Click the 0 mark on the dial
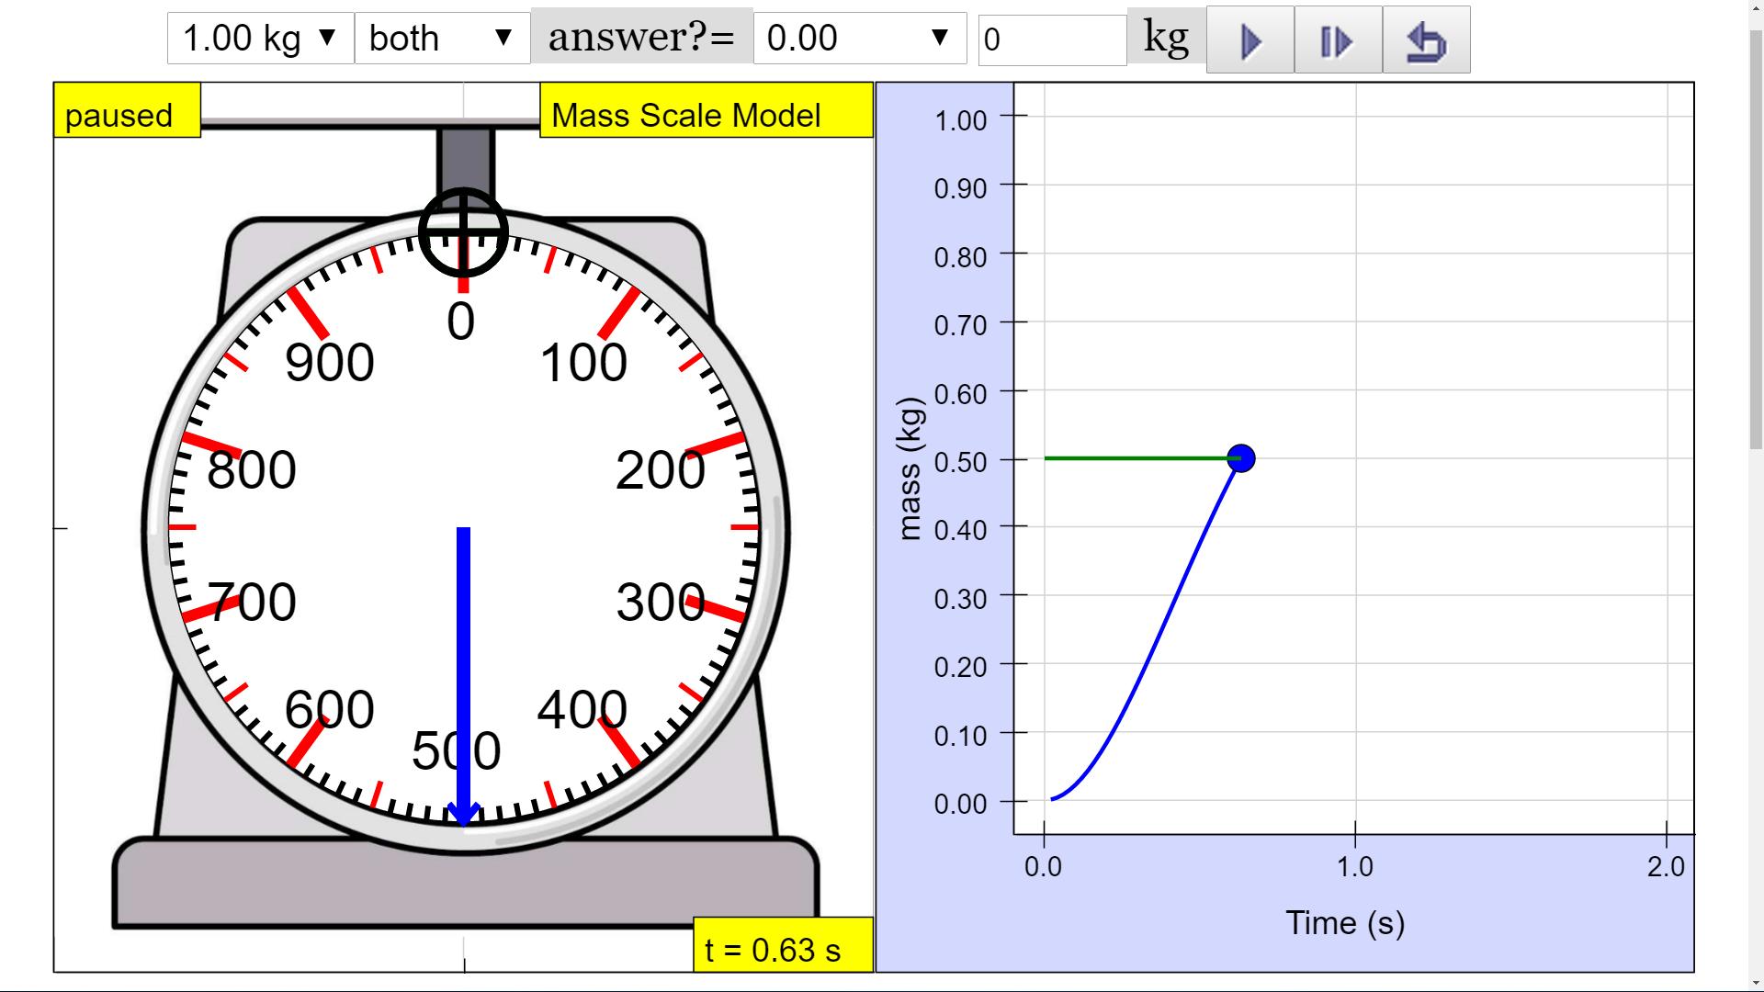 click(x=461, y=321)
